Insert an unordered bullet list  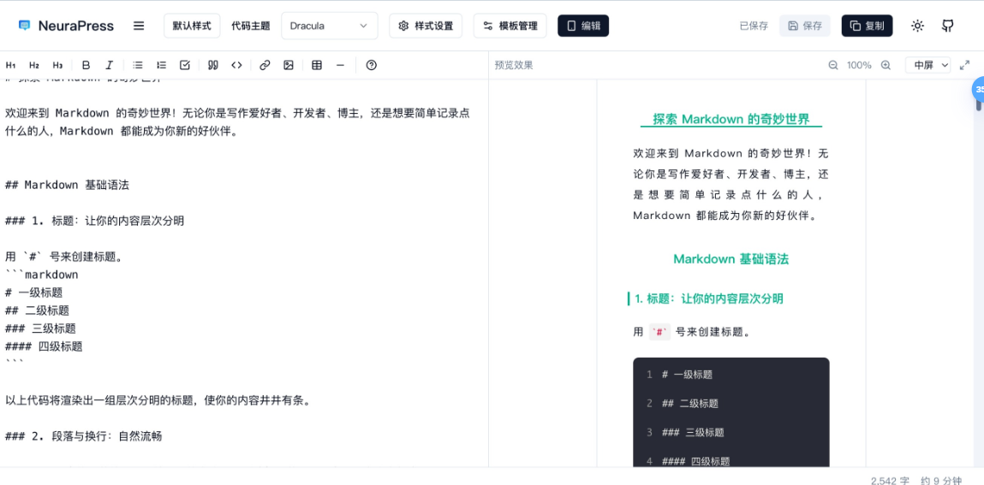pos(138,65)
